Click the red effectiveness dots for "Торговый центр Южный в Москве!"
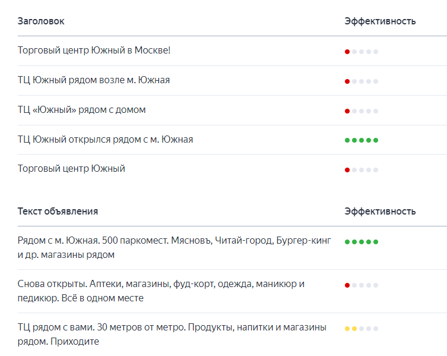 click(361, 52)
